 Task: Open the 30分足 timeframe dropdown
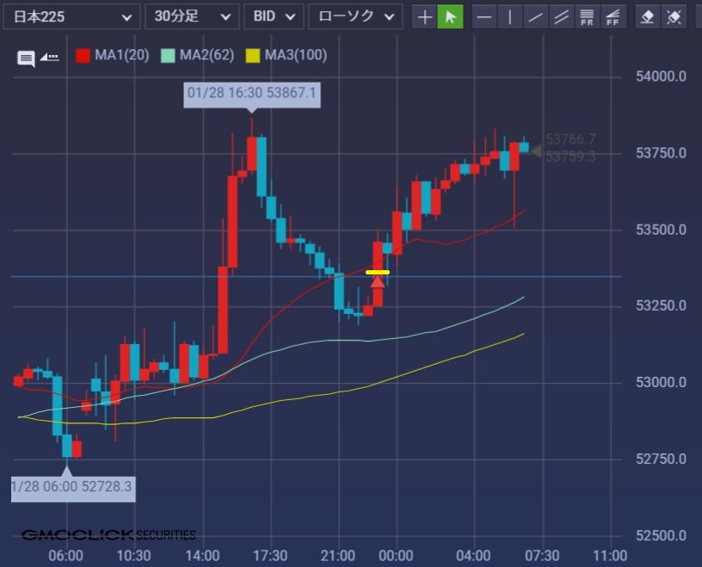pos(192,16)
